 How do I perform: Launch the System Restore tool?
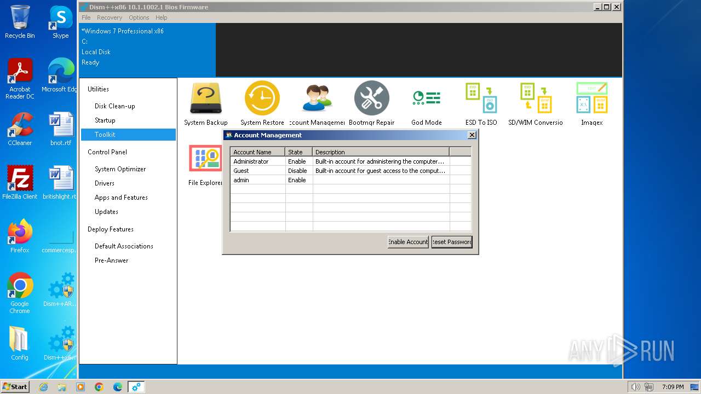(x=262, y=103)
